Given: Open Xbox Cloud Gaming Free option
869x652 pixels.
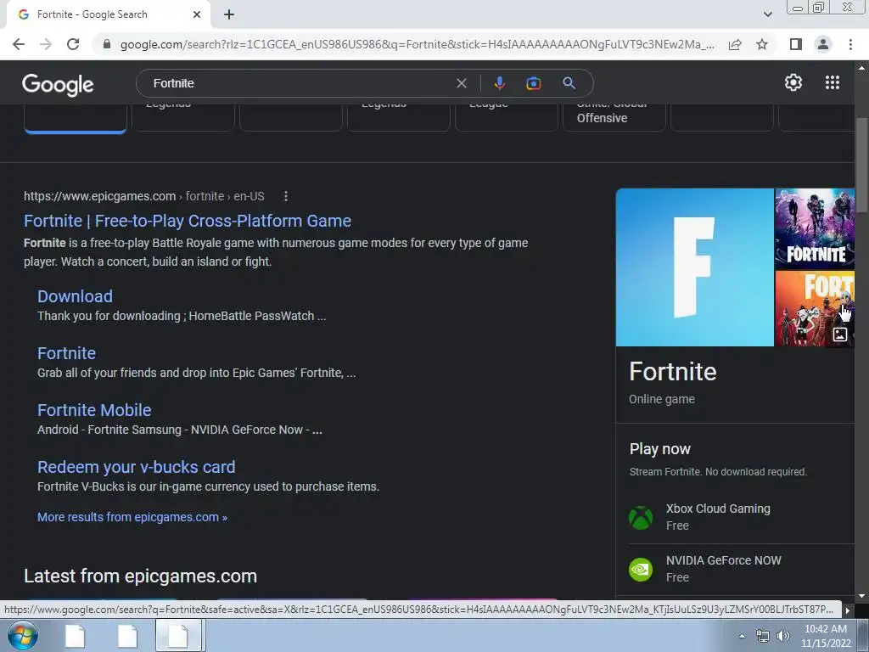Looking at the screenshot, I should click(x=741, y=517).
